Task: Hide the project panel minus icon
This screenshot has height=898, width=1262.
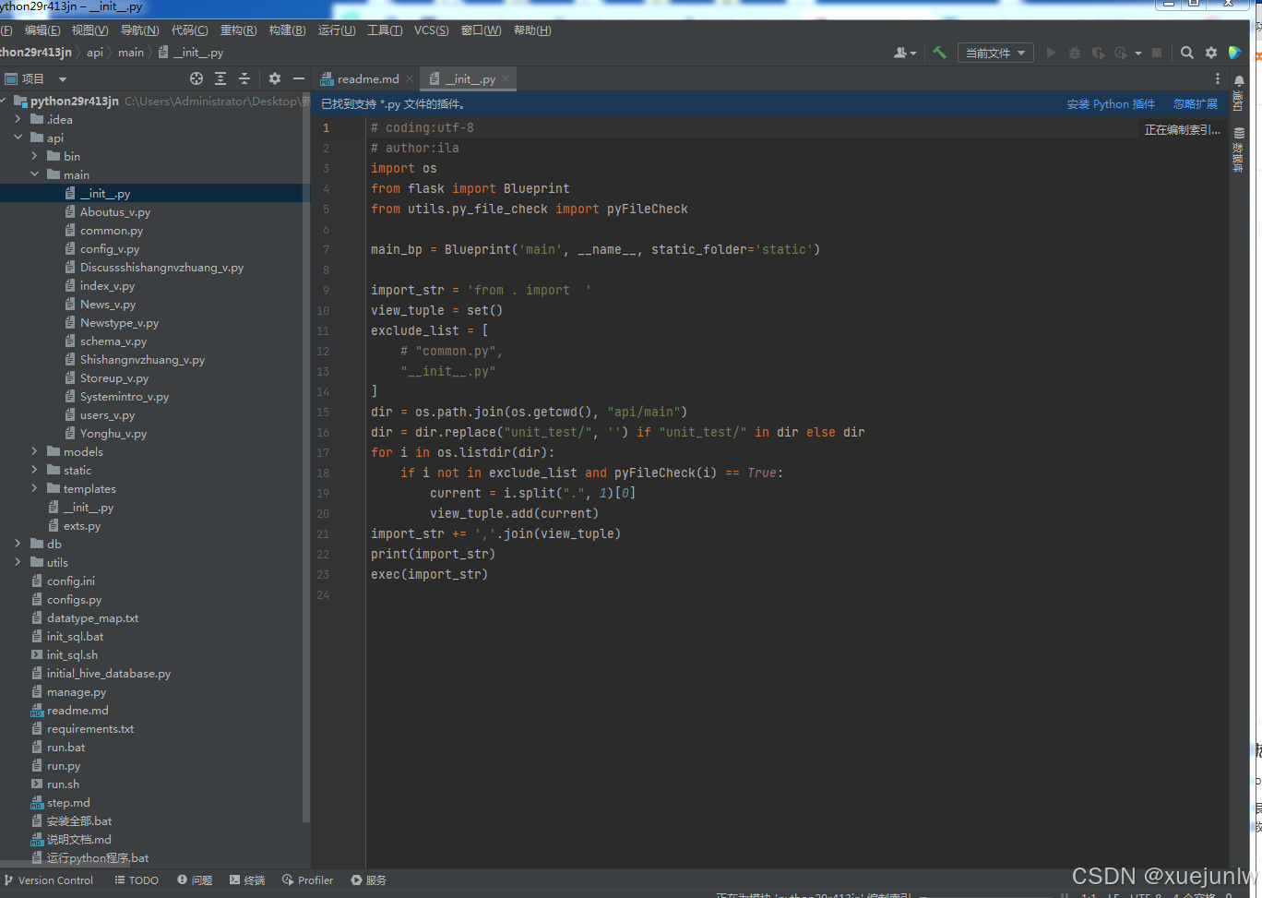Action: [298, 78]
